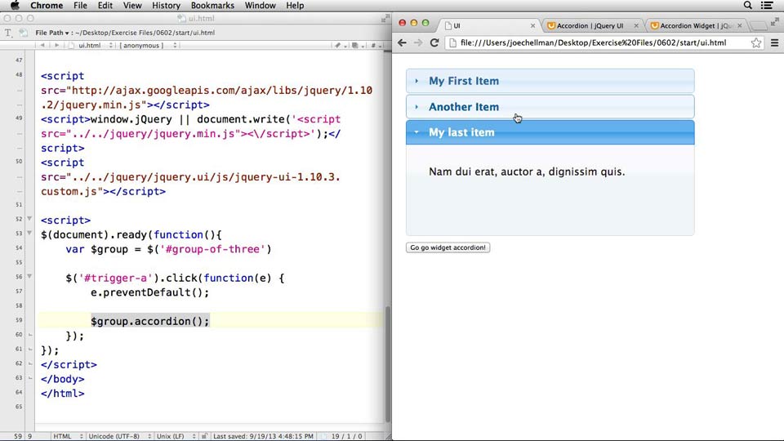Click the document icon beside File Path
784x441 pixels.
coord(23,33)
